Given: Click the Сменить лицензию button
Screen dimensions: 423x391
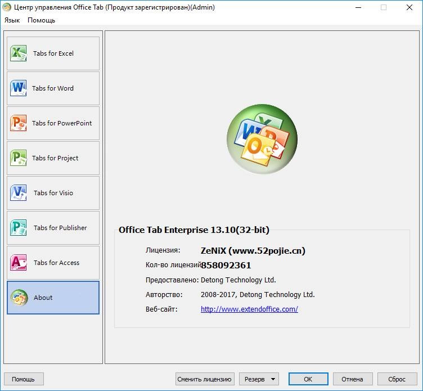Looking at the screenshot, I should pyautogui.click(x=205, y=379).
